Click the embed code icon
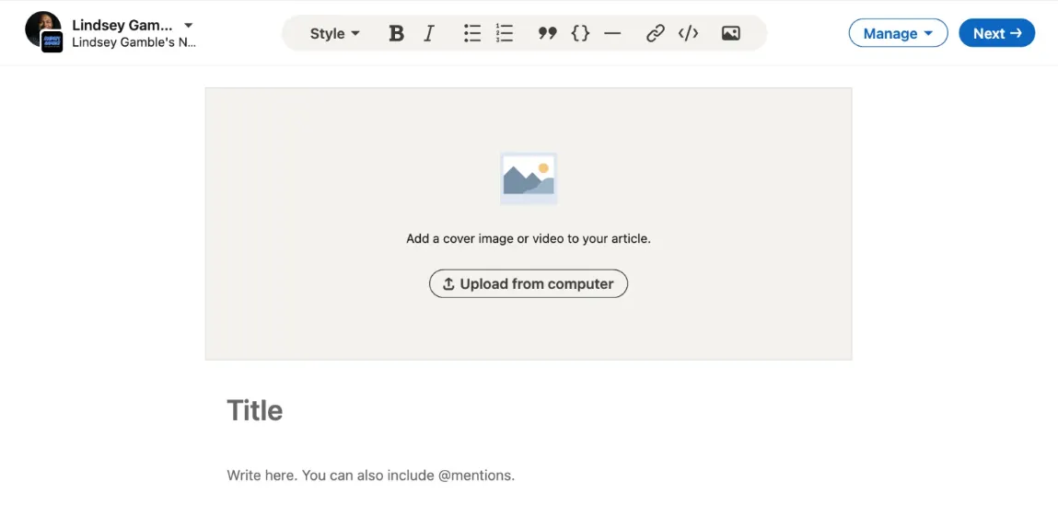Screen dimensions: 1058x505 point(688,34)
